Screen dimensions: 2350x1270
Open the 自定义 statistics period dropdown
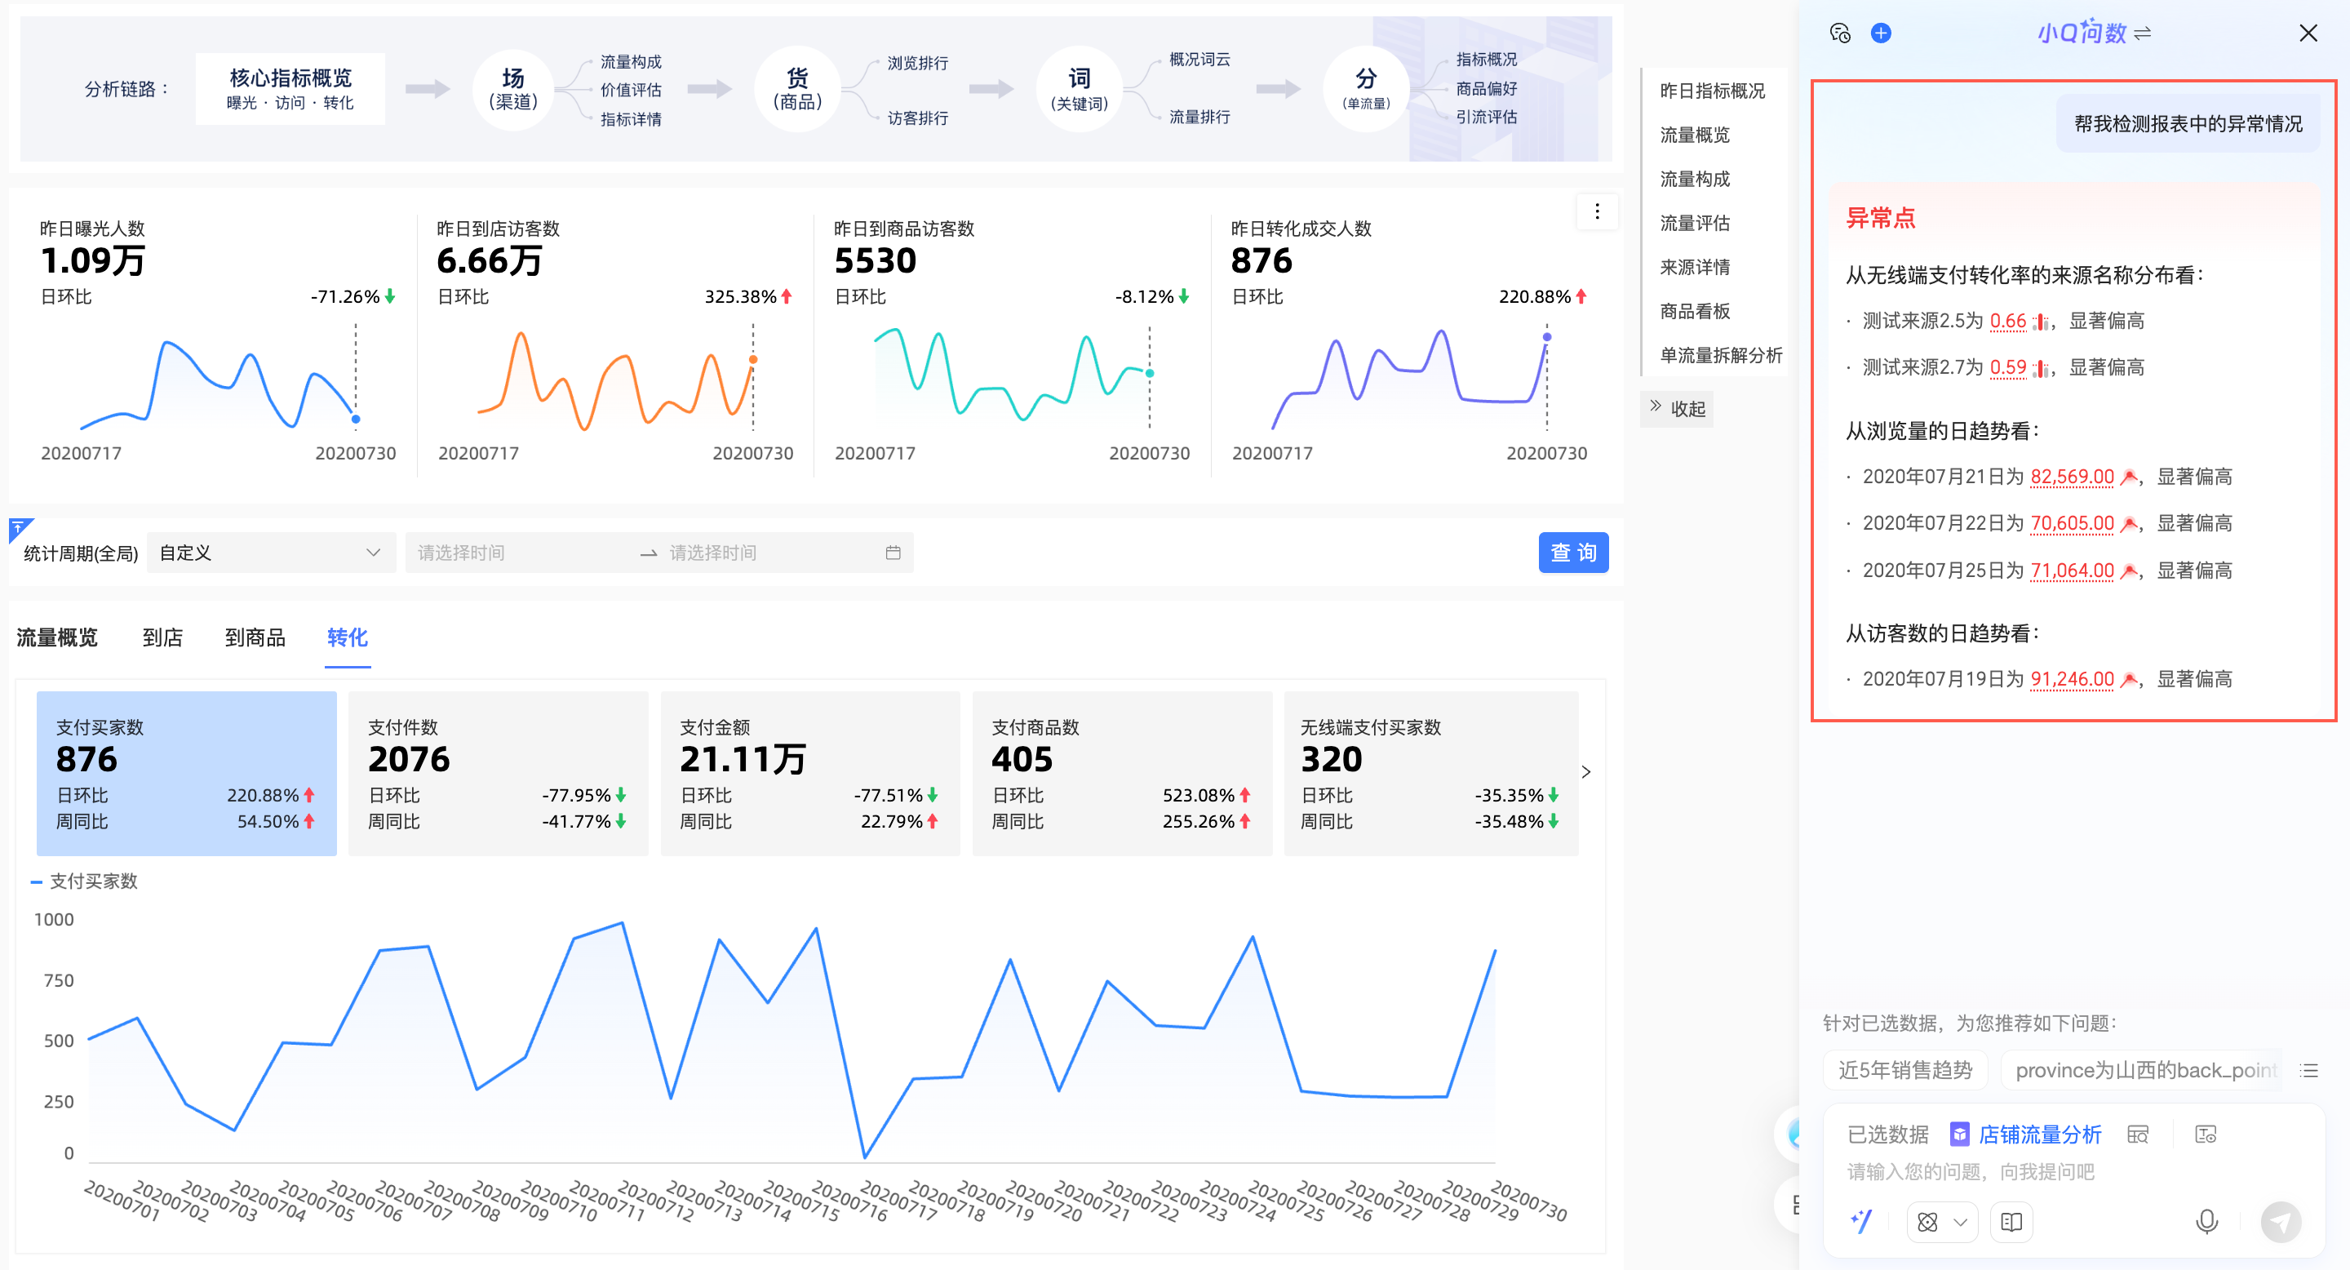270,553
